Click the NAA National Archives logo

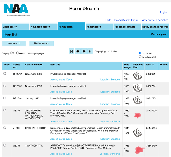[17, 10]
